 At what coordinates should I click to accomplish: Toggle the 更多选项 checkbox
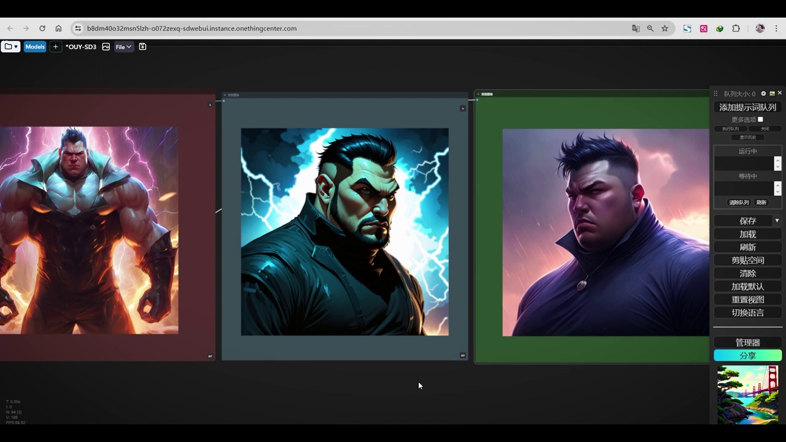(x=760, y=120)
